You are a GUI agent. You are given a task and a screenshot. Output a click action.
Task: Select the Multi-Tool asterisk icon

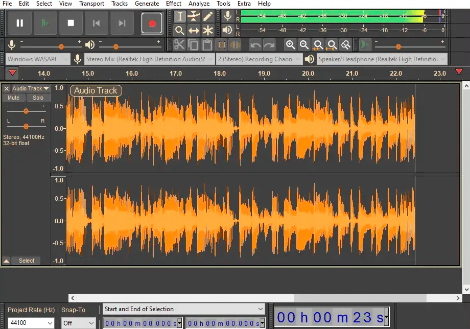[x=208, y=30]
